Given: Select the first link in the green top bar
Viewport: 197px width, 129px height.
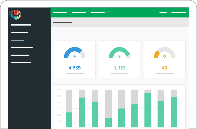Looking at the screenshot, I should [60, 13].
